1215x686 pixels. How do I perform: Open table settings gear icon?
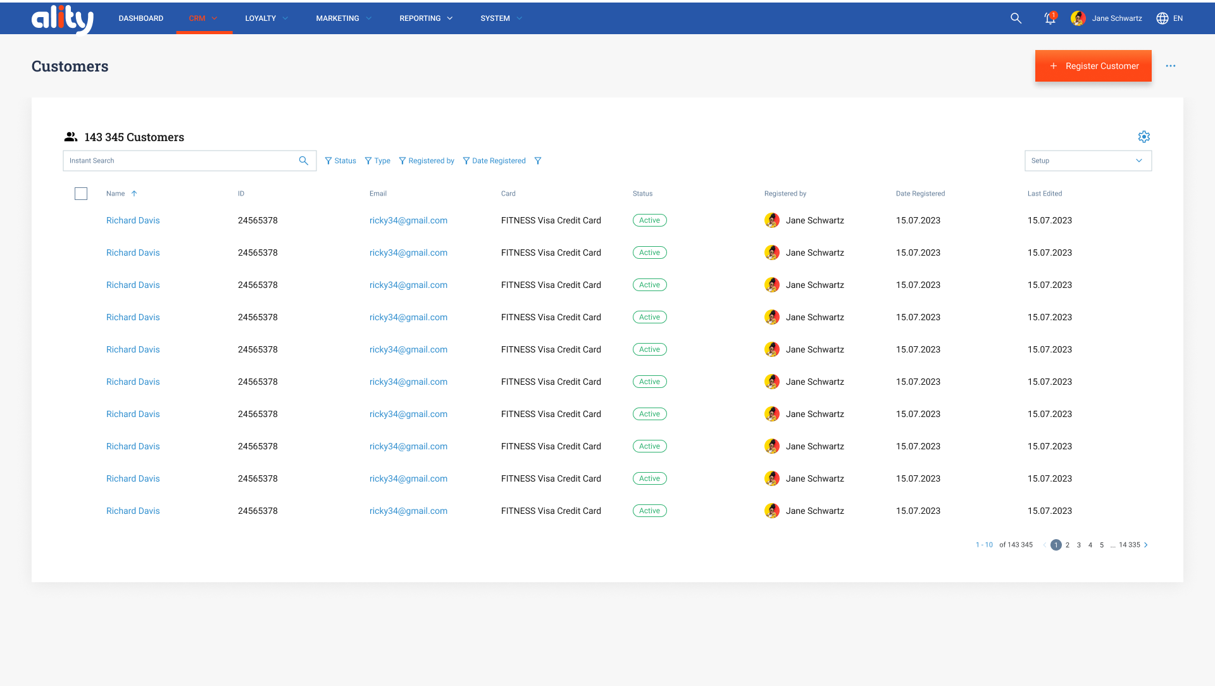tap(1143, 137)
